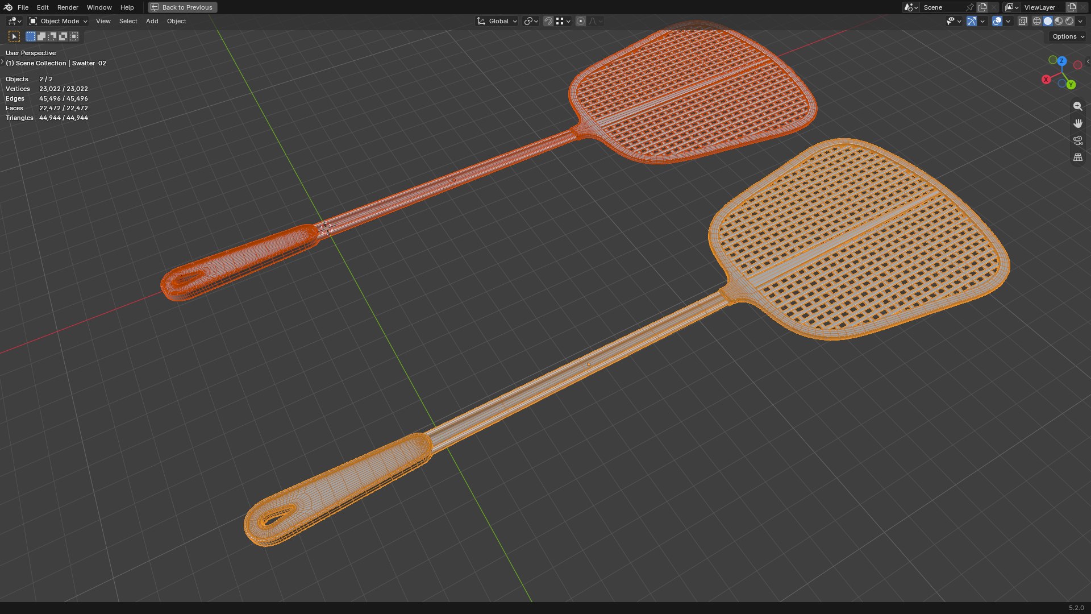Click the Blender logo icon

click(8, 7)
